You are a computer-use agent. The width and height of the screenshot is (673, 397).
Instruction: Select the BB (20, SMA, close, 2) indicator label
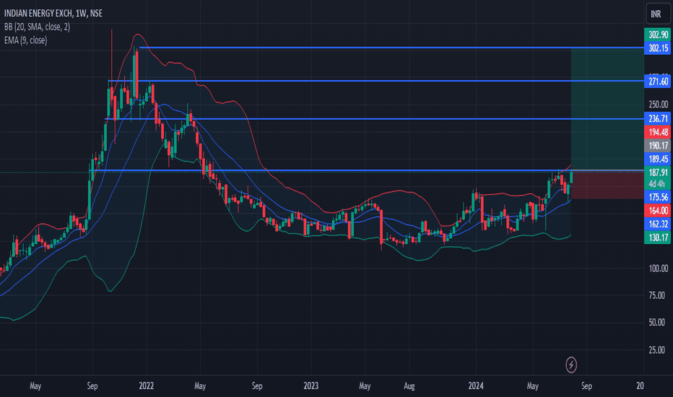pos(37,27)
